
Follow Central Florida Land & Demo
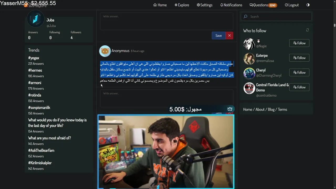pos(299,87)
